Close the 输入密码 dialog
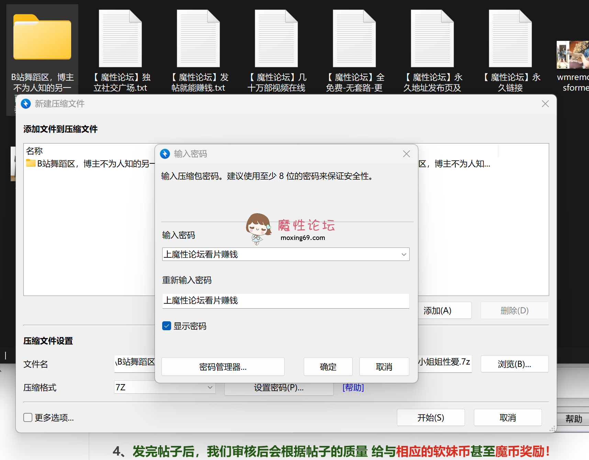The height and width of the screenshot is (460, 589). click(407, 154)
